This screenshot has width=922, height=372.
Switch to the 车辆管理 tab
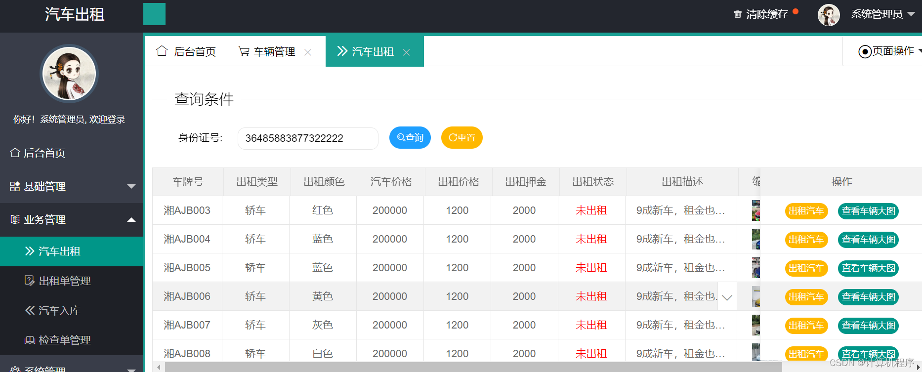pyautogui.click(x=275, y=51)
